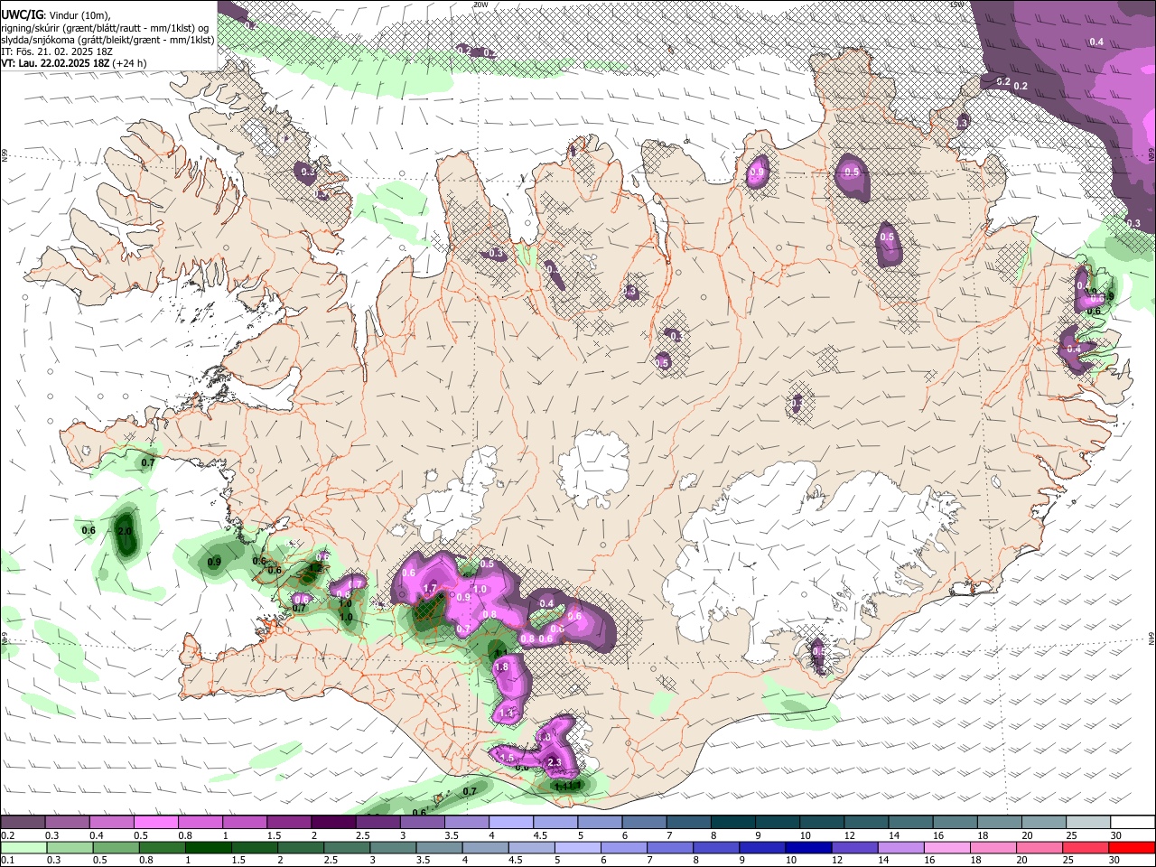Click the 15W longitude label at the top edge
Screen dimensions: 1156x867
click(x=958, y=5)
